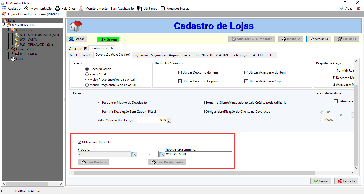The image size is (364, 194).
Task: Select the 002 - CAIXA operator icon
Action: click(17, 40)
